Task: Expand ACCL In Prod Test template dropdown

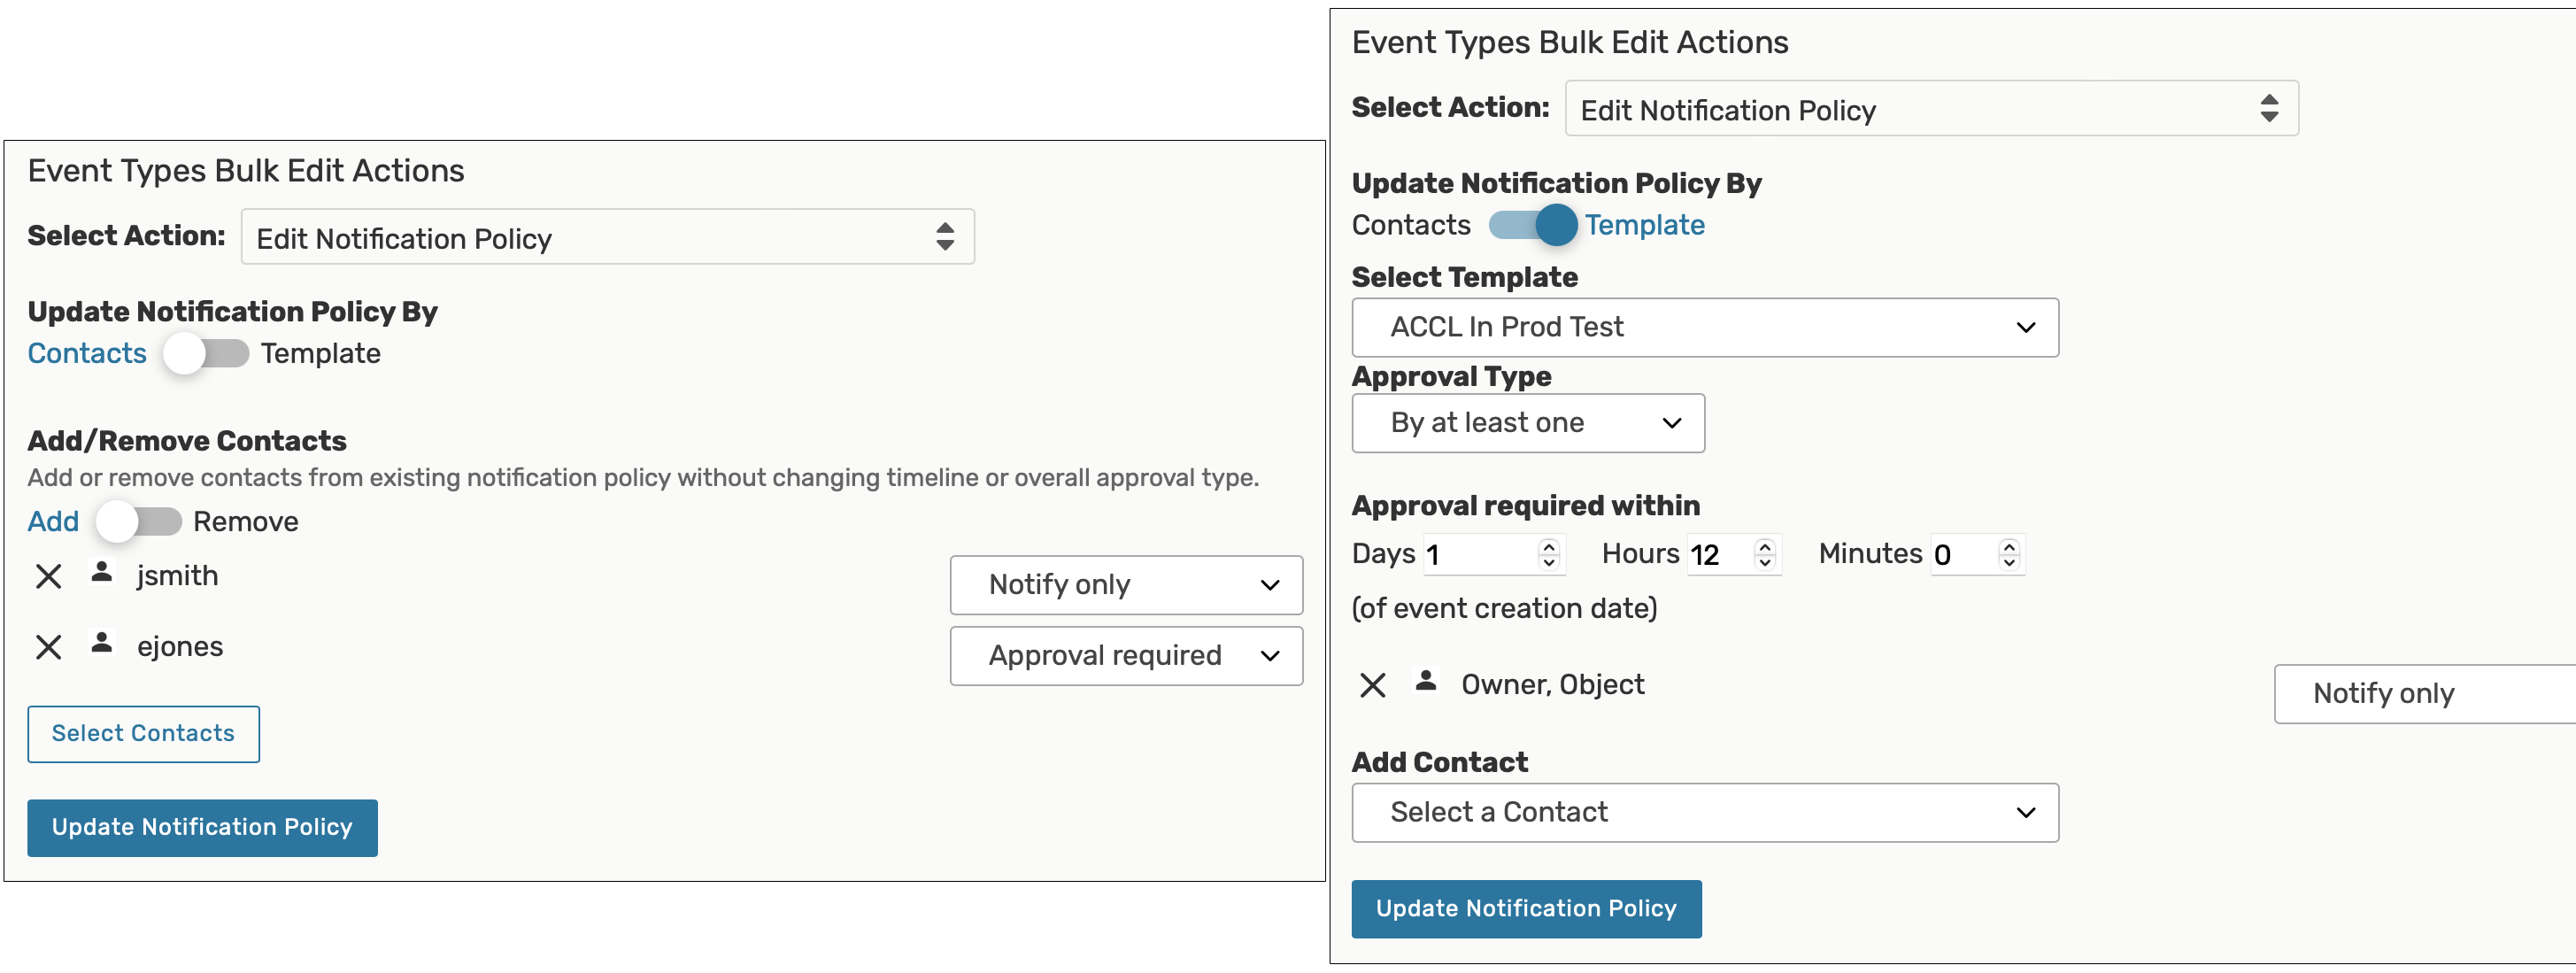Action: tap(1704, 328)
